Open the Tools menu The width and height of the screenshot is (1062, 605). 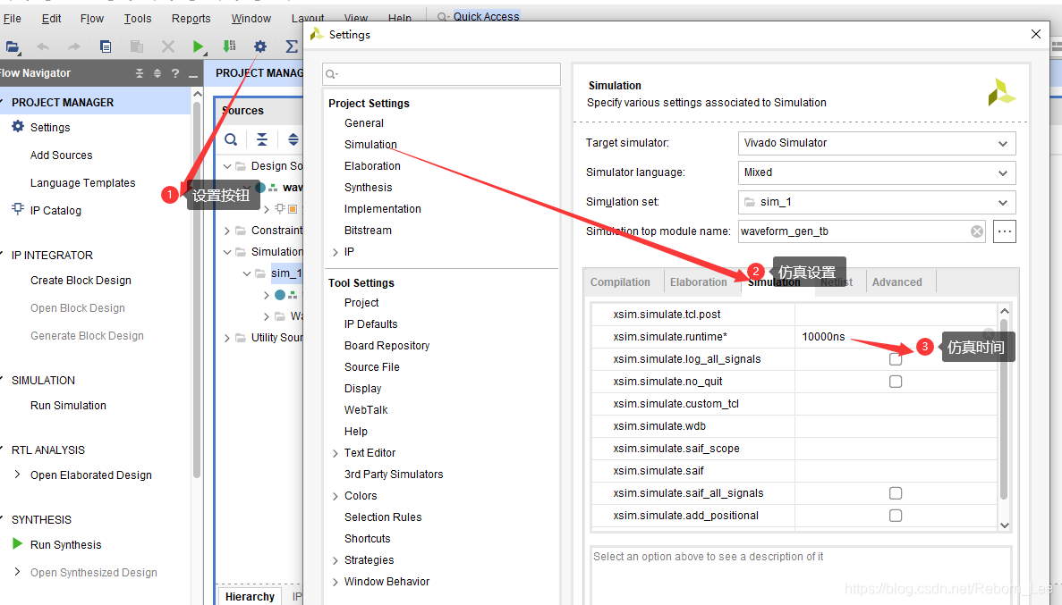(x=138, y=18)
